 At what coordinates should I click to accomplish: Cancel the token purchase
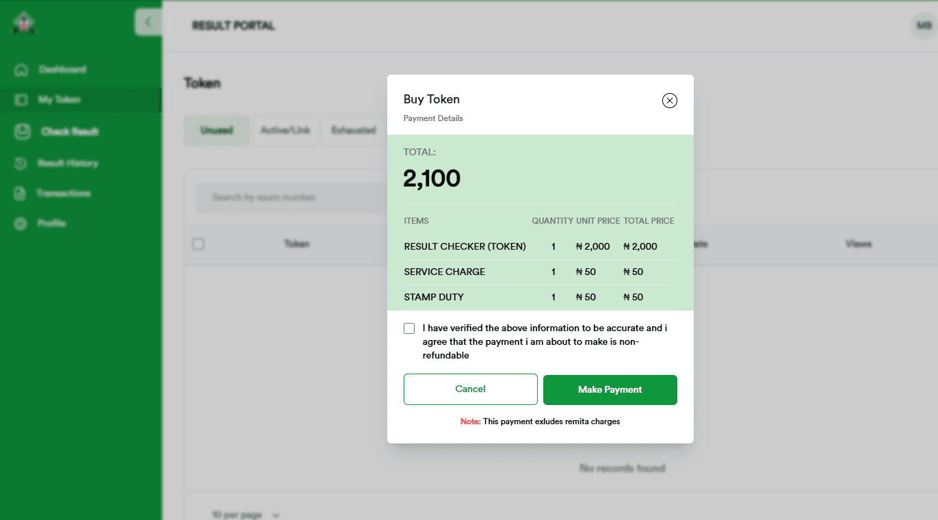point(470,389)
